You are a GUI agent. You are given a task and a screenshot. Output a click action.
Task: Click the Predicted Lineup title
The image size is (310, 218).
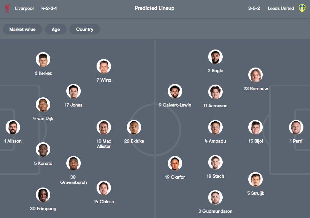tap(154, 8)
